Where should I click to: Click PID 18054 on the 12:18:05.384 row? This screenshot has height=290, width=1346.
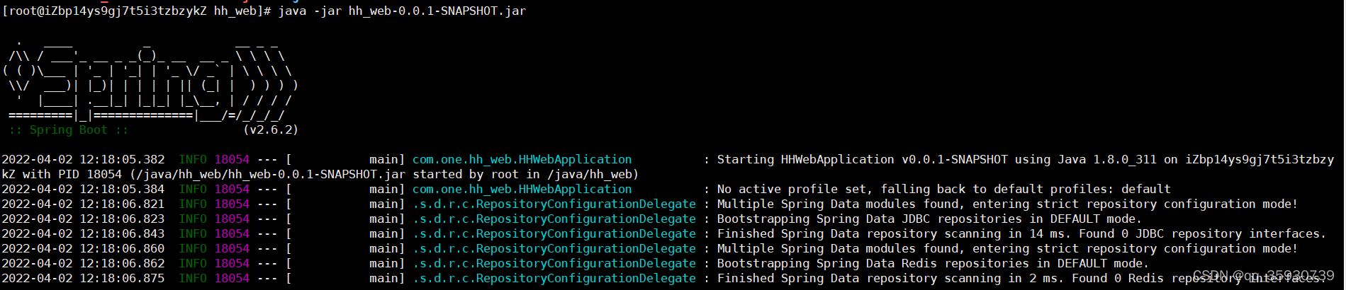point(232,190)
